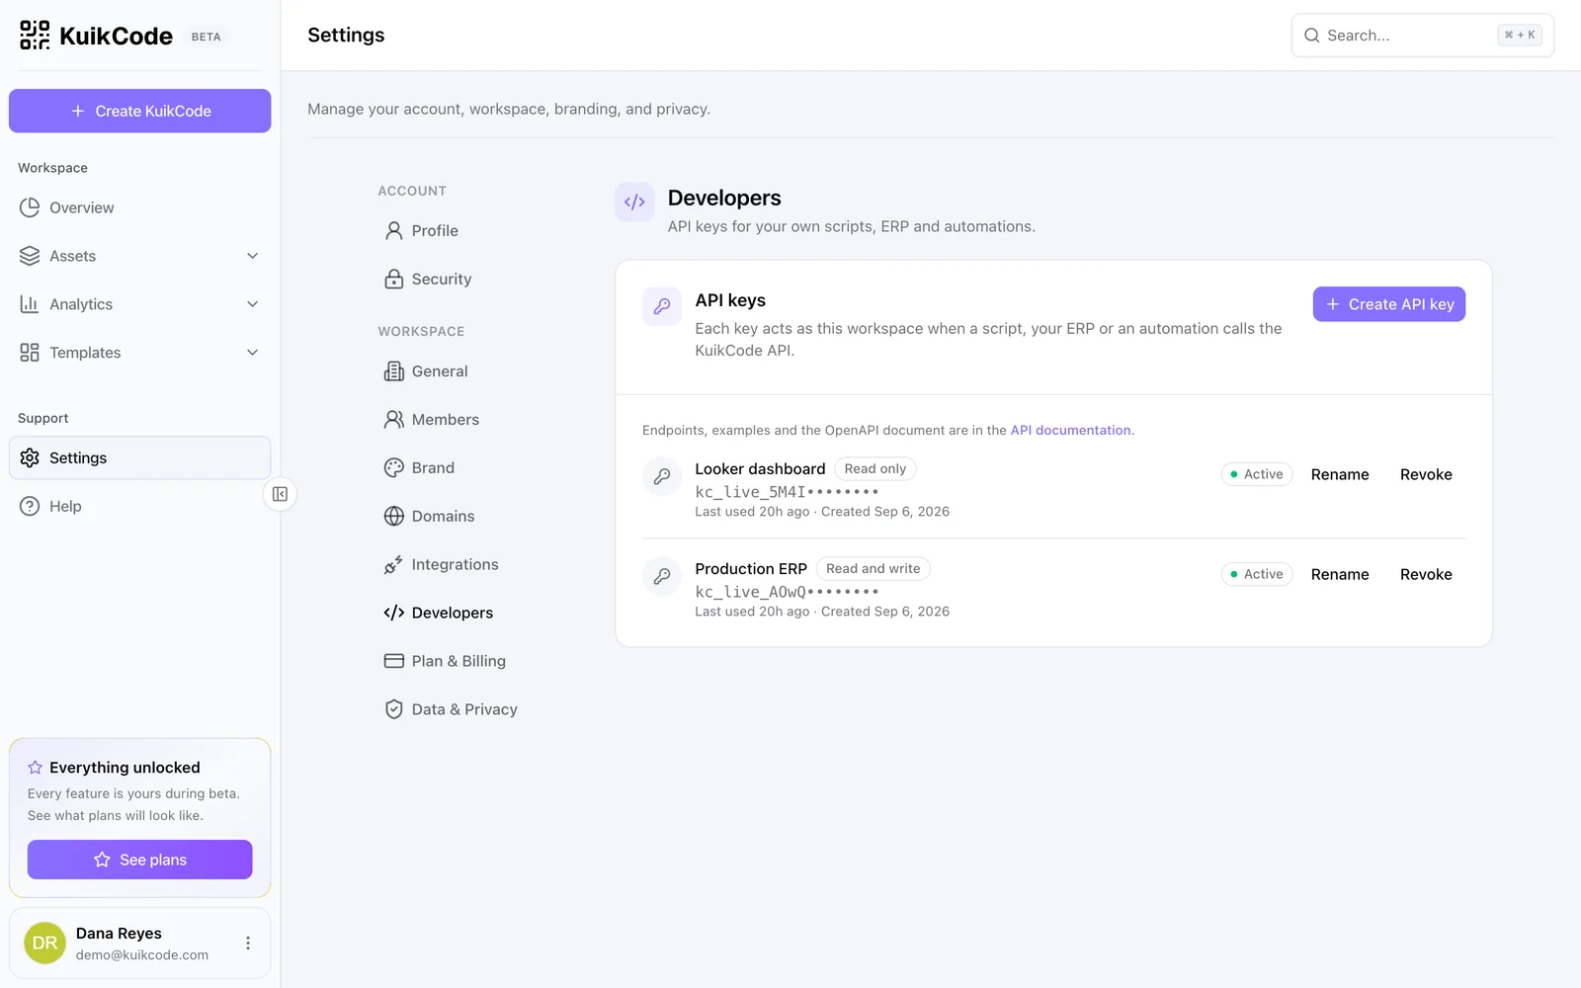Image resolution: width=1581 pixels, height=988 pixels.
Task: Click the Members people icon
Action: click(393, 420)
